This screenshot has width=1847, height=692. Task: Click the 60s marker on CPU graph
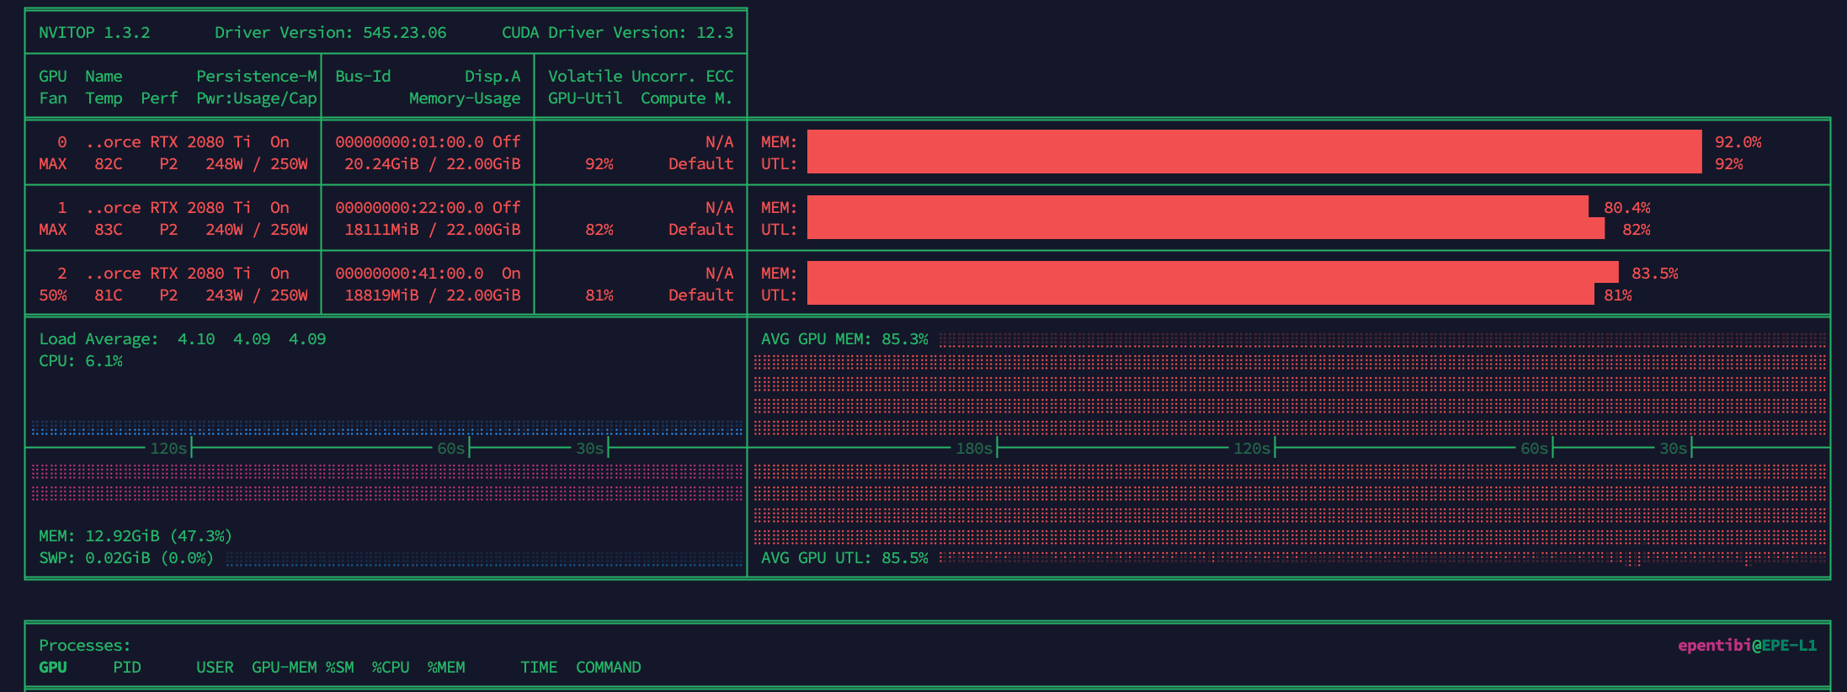(450, 449)
